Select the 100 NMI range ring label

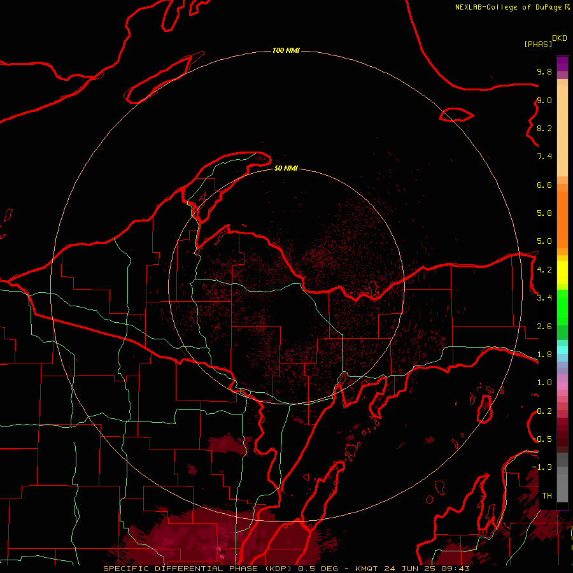coord(286,50)
